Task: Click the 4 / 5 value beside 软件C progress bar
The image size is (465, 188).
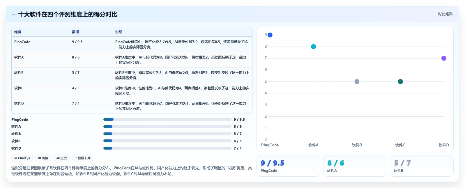Action: [238, 141]
